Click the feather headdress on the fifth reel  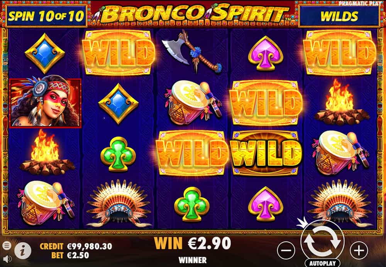340,203
